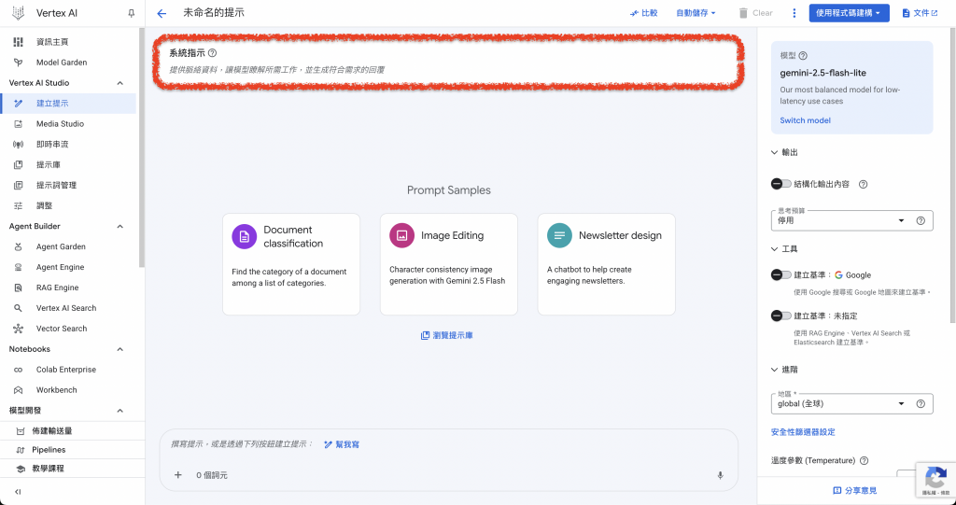Click the help icon next to 模型
The image size is (956, 505).
pos(803,55)
